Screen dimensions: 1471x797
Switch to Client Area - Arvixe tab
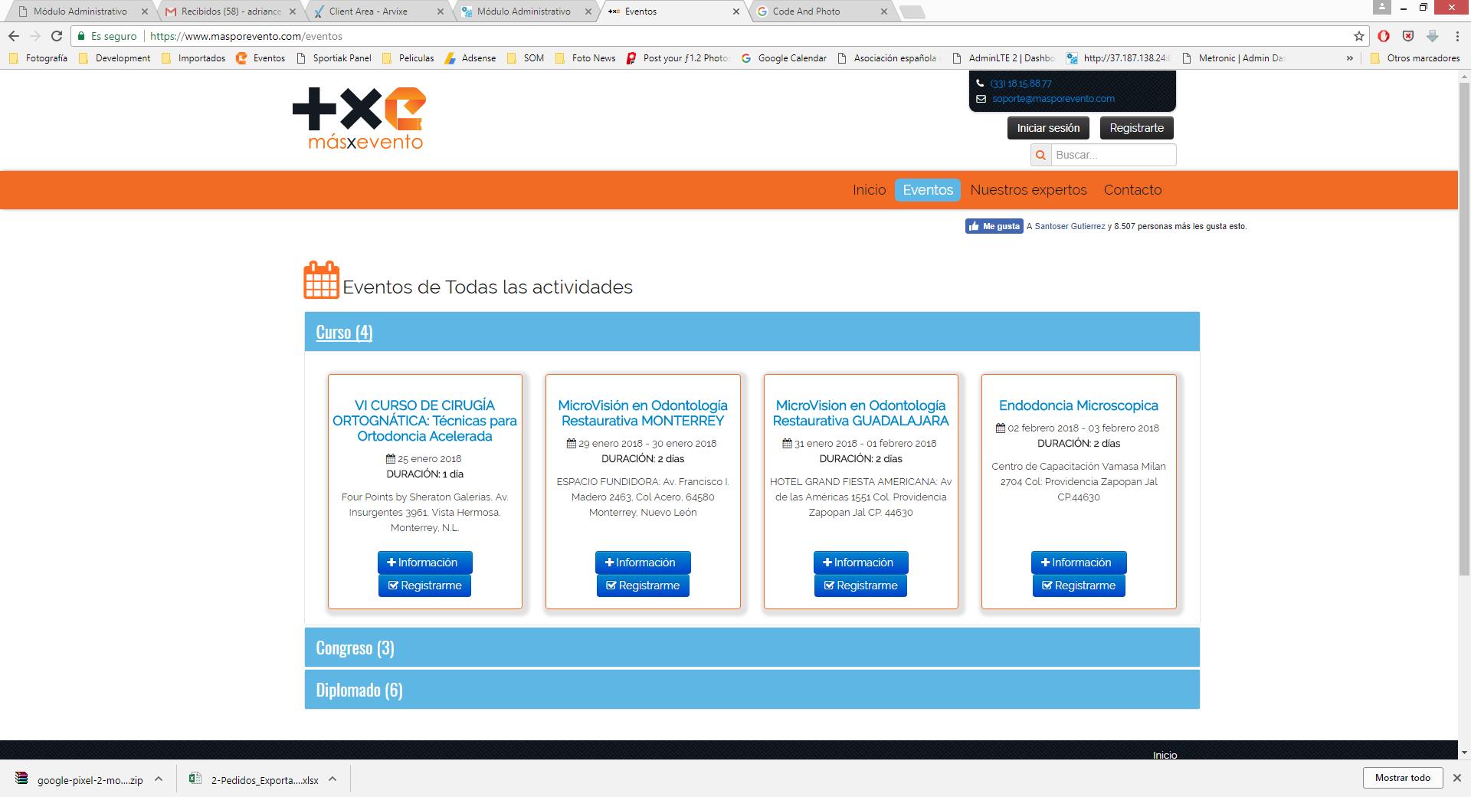[x=368, y=11]
